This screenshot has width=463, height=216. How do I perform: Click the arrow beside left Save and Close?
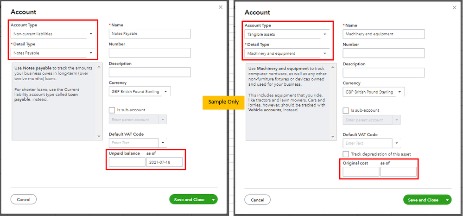click(x=213, y=199)
